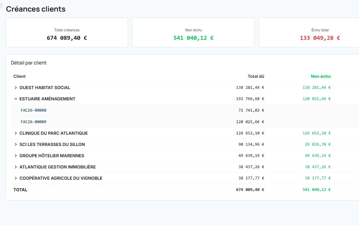Image resolution: width=359 pixels, height=225 pixels.
Task: Click the SCI LES TERRASSES DU SILLON name
Action: pyautogui.click(x=52, y=144)
